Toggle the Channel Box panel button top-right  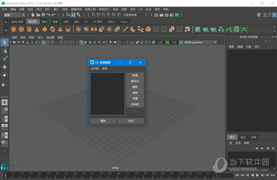[274, 15]
